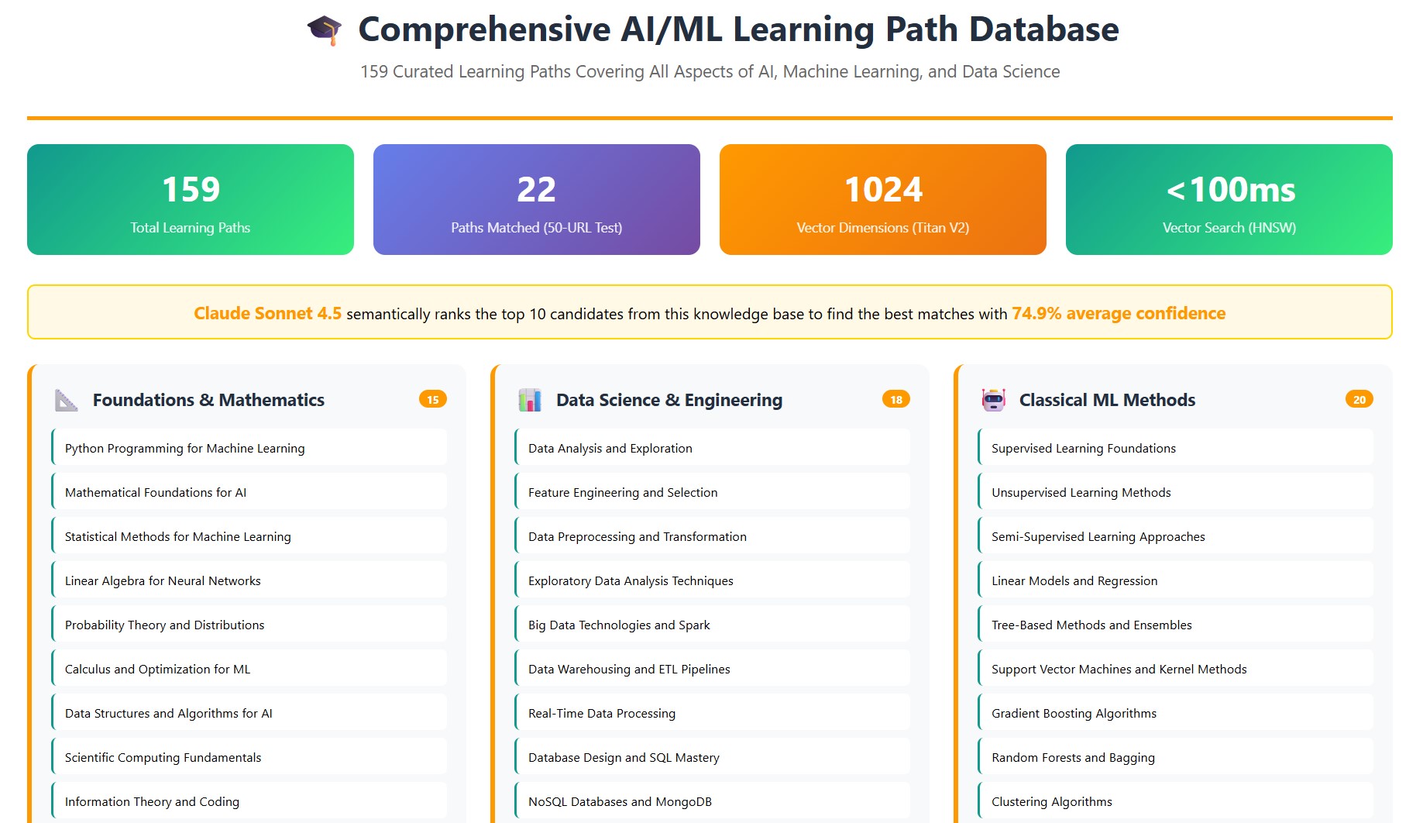
Task: Open Linear Algebra for Neural Networks
Action: pos(249,580)
